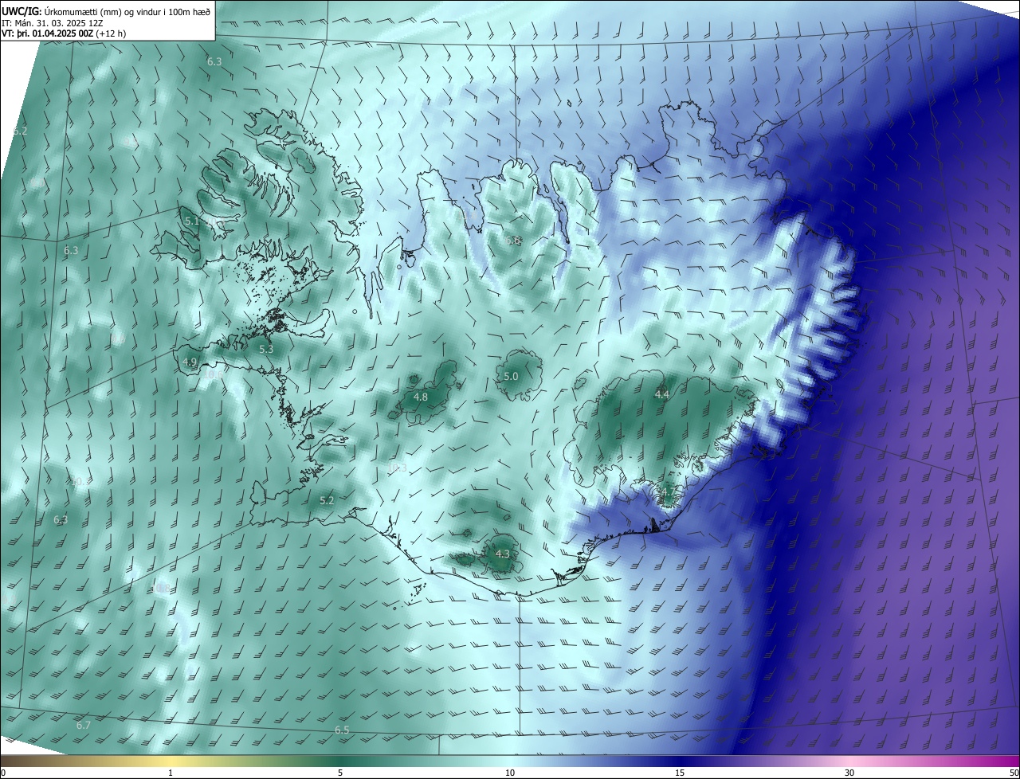Click the faint 6.6 value label in the north
Screen dimensions: 1020x779
(514, 241)
